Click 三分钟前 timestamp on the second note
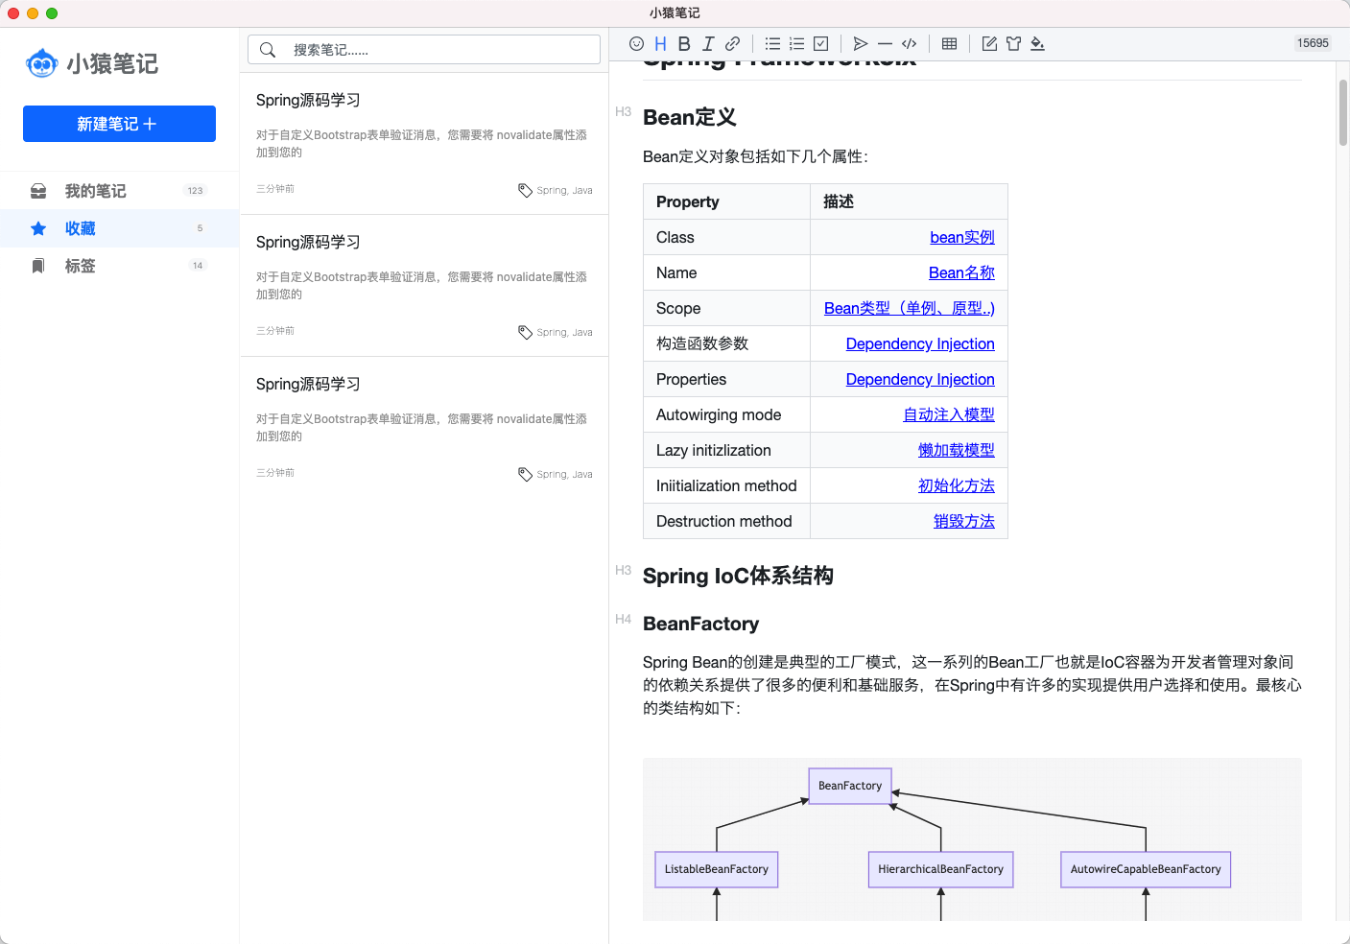Screen dimensions: 1350x944 click(275, 331)
